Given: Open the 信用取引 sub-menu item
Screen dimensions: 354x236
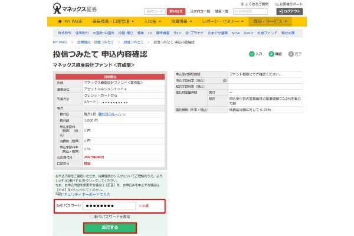Looking at the screenshot, I should pyautogui.click(x=82, y=33).
